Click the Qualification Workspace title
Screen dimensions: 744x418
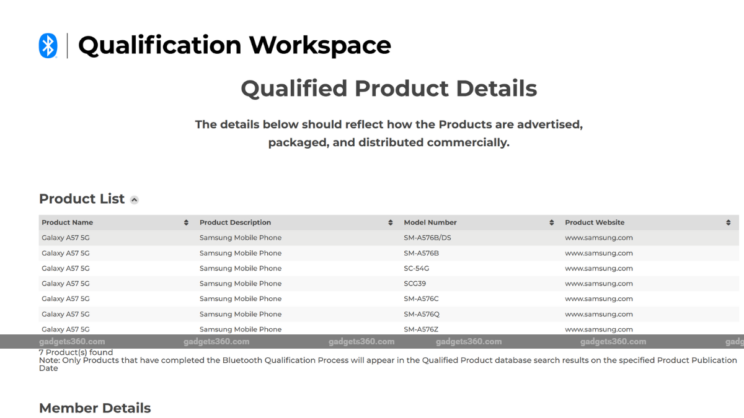click(234, 46)
